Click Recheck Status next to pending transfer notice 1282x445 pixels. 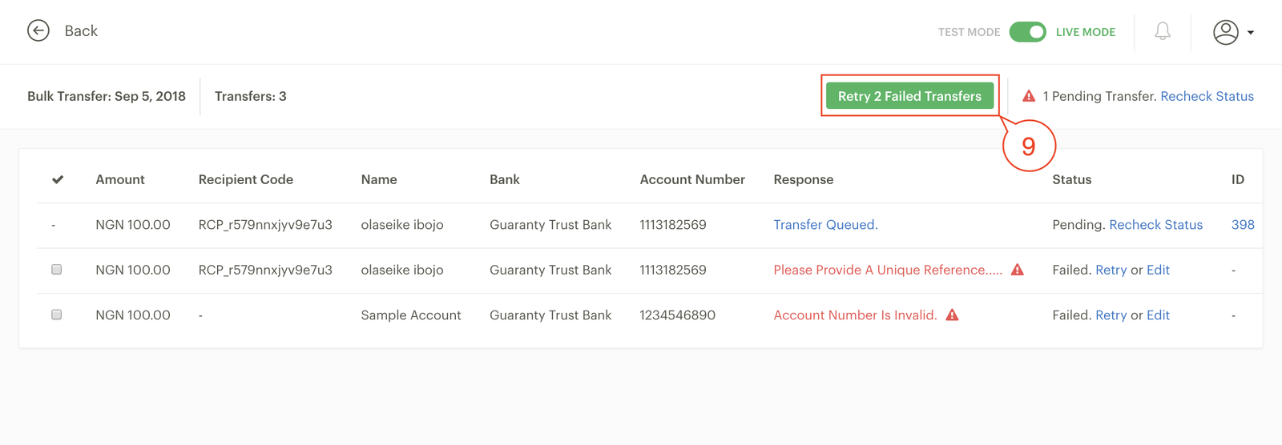[1207, 96]
